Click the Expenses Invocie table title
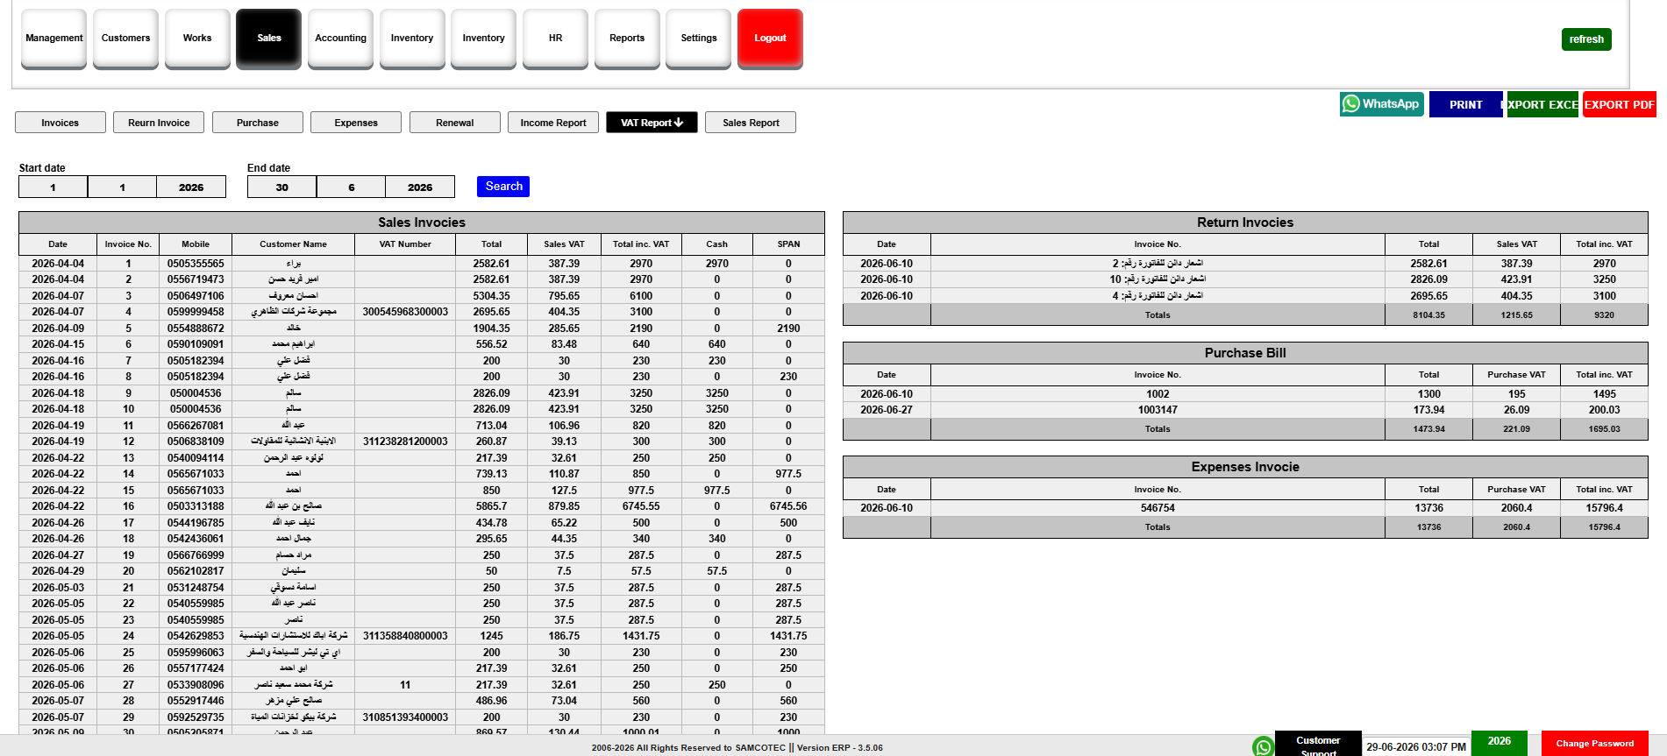This screenshot has height=756, width=1667. 1245,467
